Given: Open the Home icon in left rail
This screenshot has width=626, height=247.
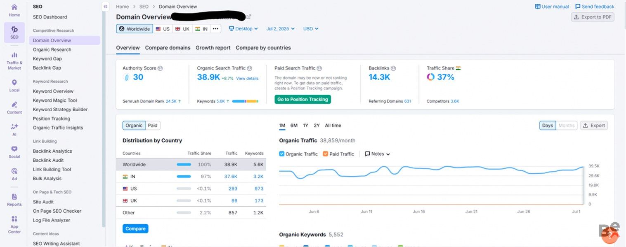Looking at the screenshot, I should [x=14, y=7].
